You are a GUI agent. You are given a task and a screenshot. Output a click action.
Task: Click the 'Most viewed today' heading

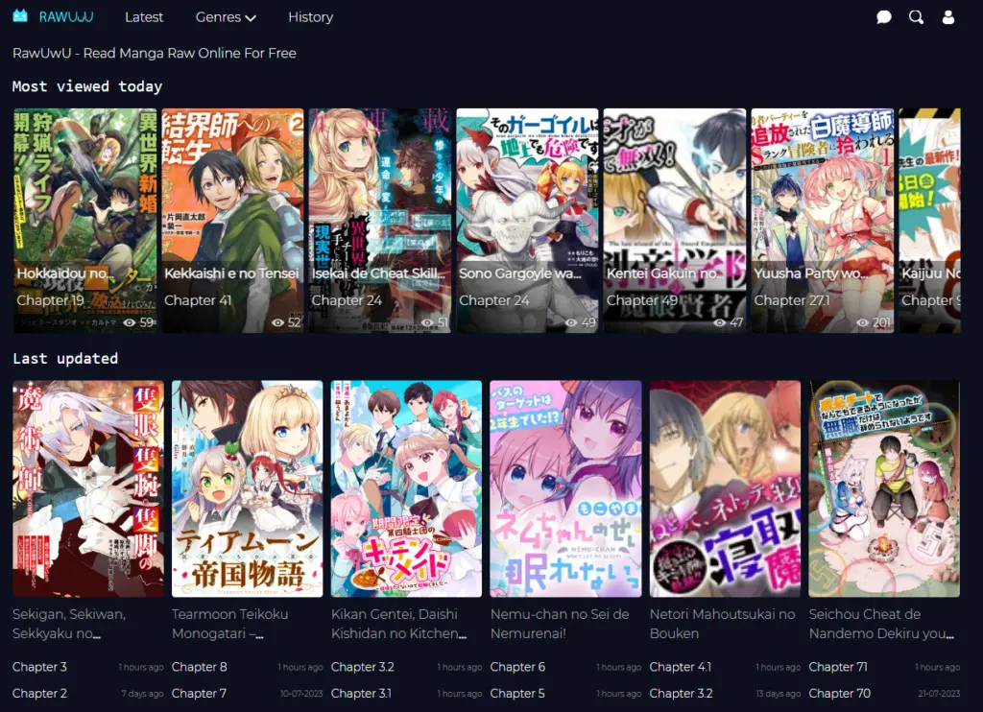87,86
